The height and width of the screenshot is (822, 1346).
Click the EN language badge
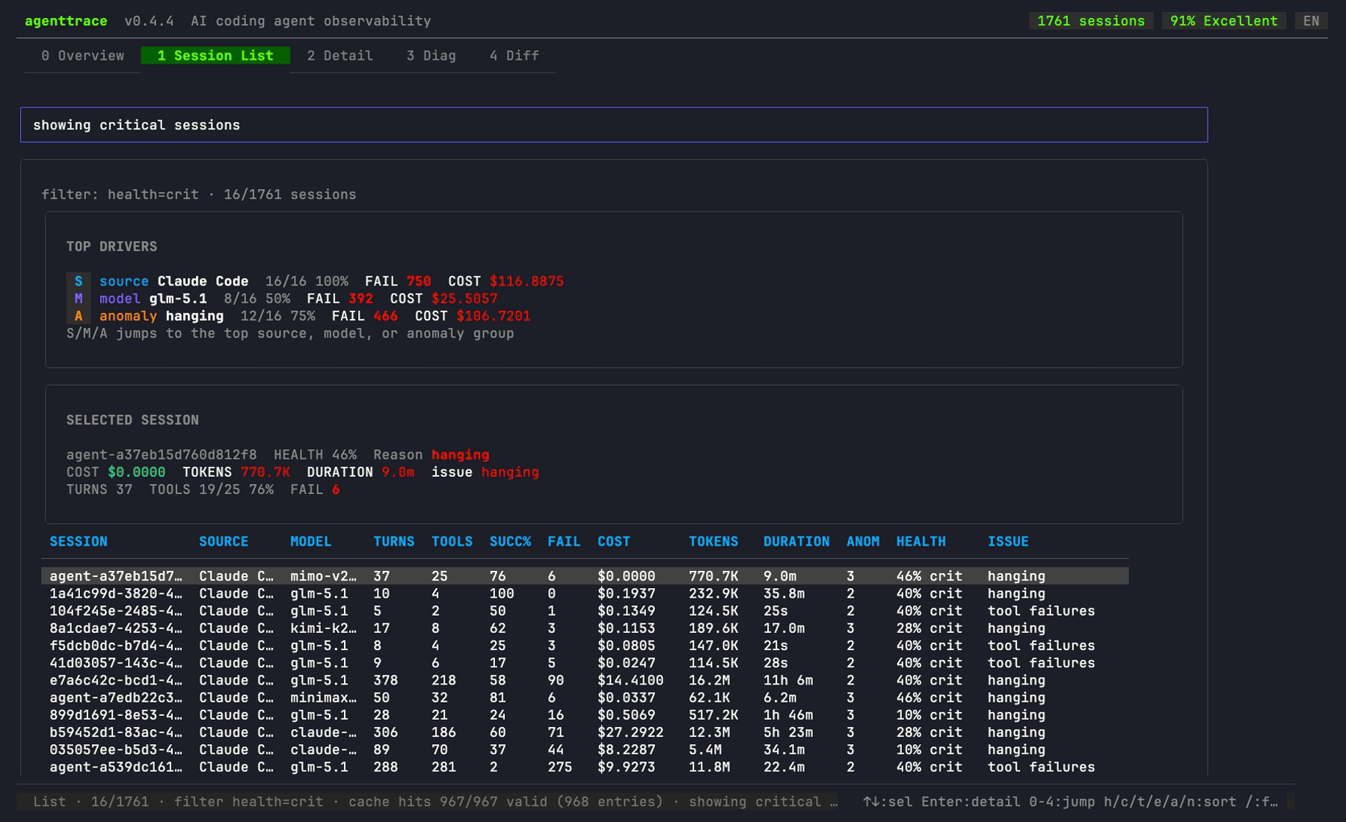(x=1311, y=21)
